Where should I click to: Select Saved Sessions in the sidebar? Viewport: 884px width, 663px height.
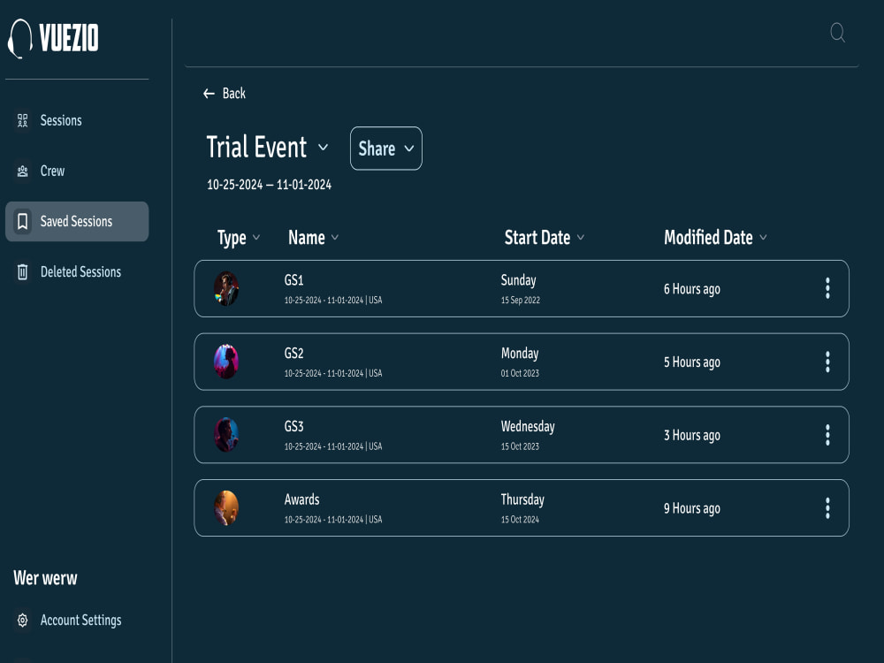[77, 222]
